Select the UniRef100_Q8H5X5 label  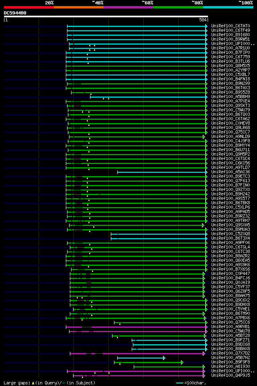tap(230, 66)
